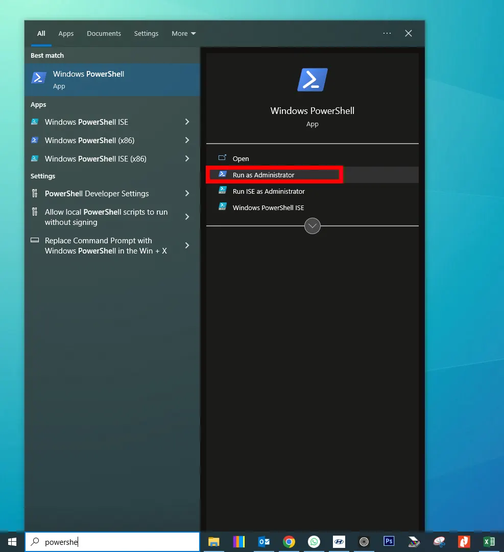Expand Replace Command Prompt setting arrow
Screen dimensions: 504x552
pyautogui.click(x=187, y=245)
